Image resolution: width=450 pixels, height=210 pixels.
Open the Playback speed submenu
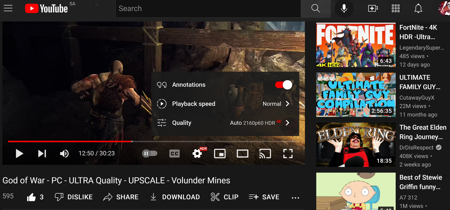(x=225, y=104)
